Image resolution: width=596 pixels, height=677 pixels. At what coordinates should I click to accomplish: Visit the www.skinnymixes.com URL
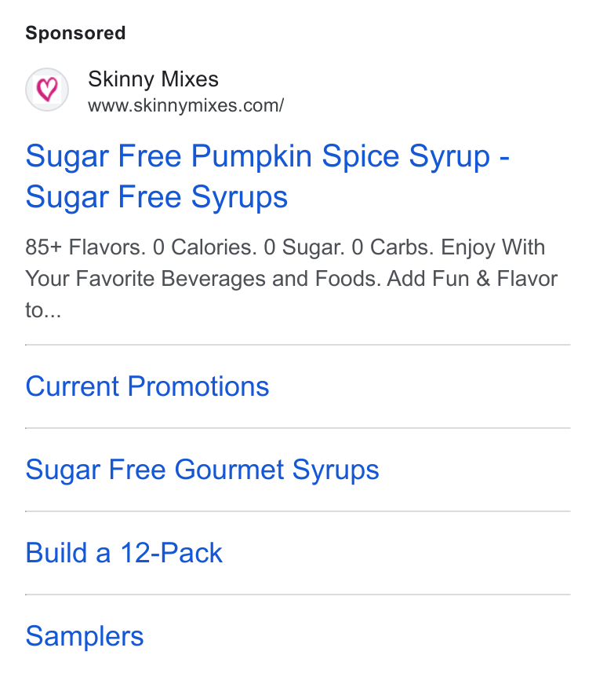pos(186,106)
